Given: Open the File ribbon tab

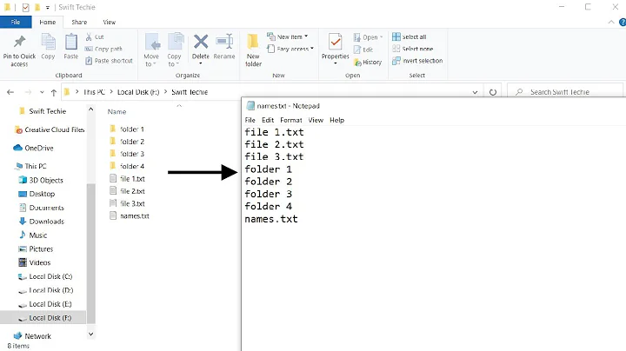Looking at the screenshot, I should [16, 22].
